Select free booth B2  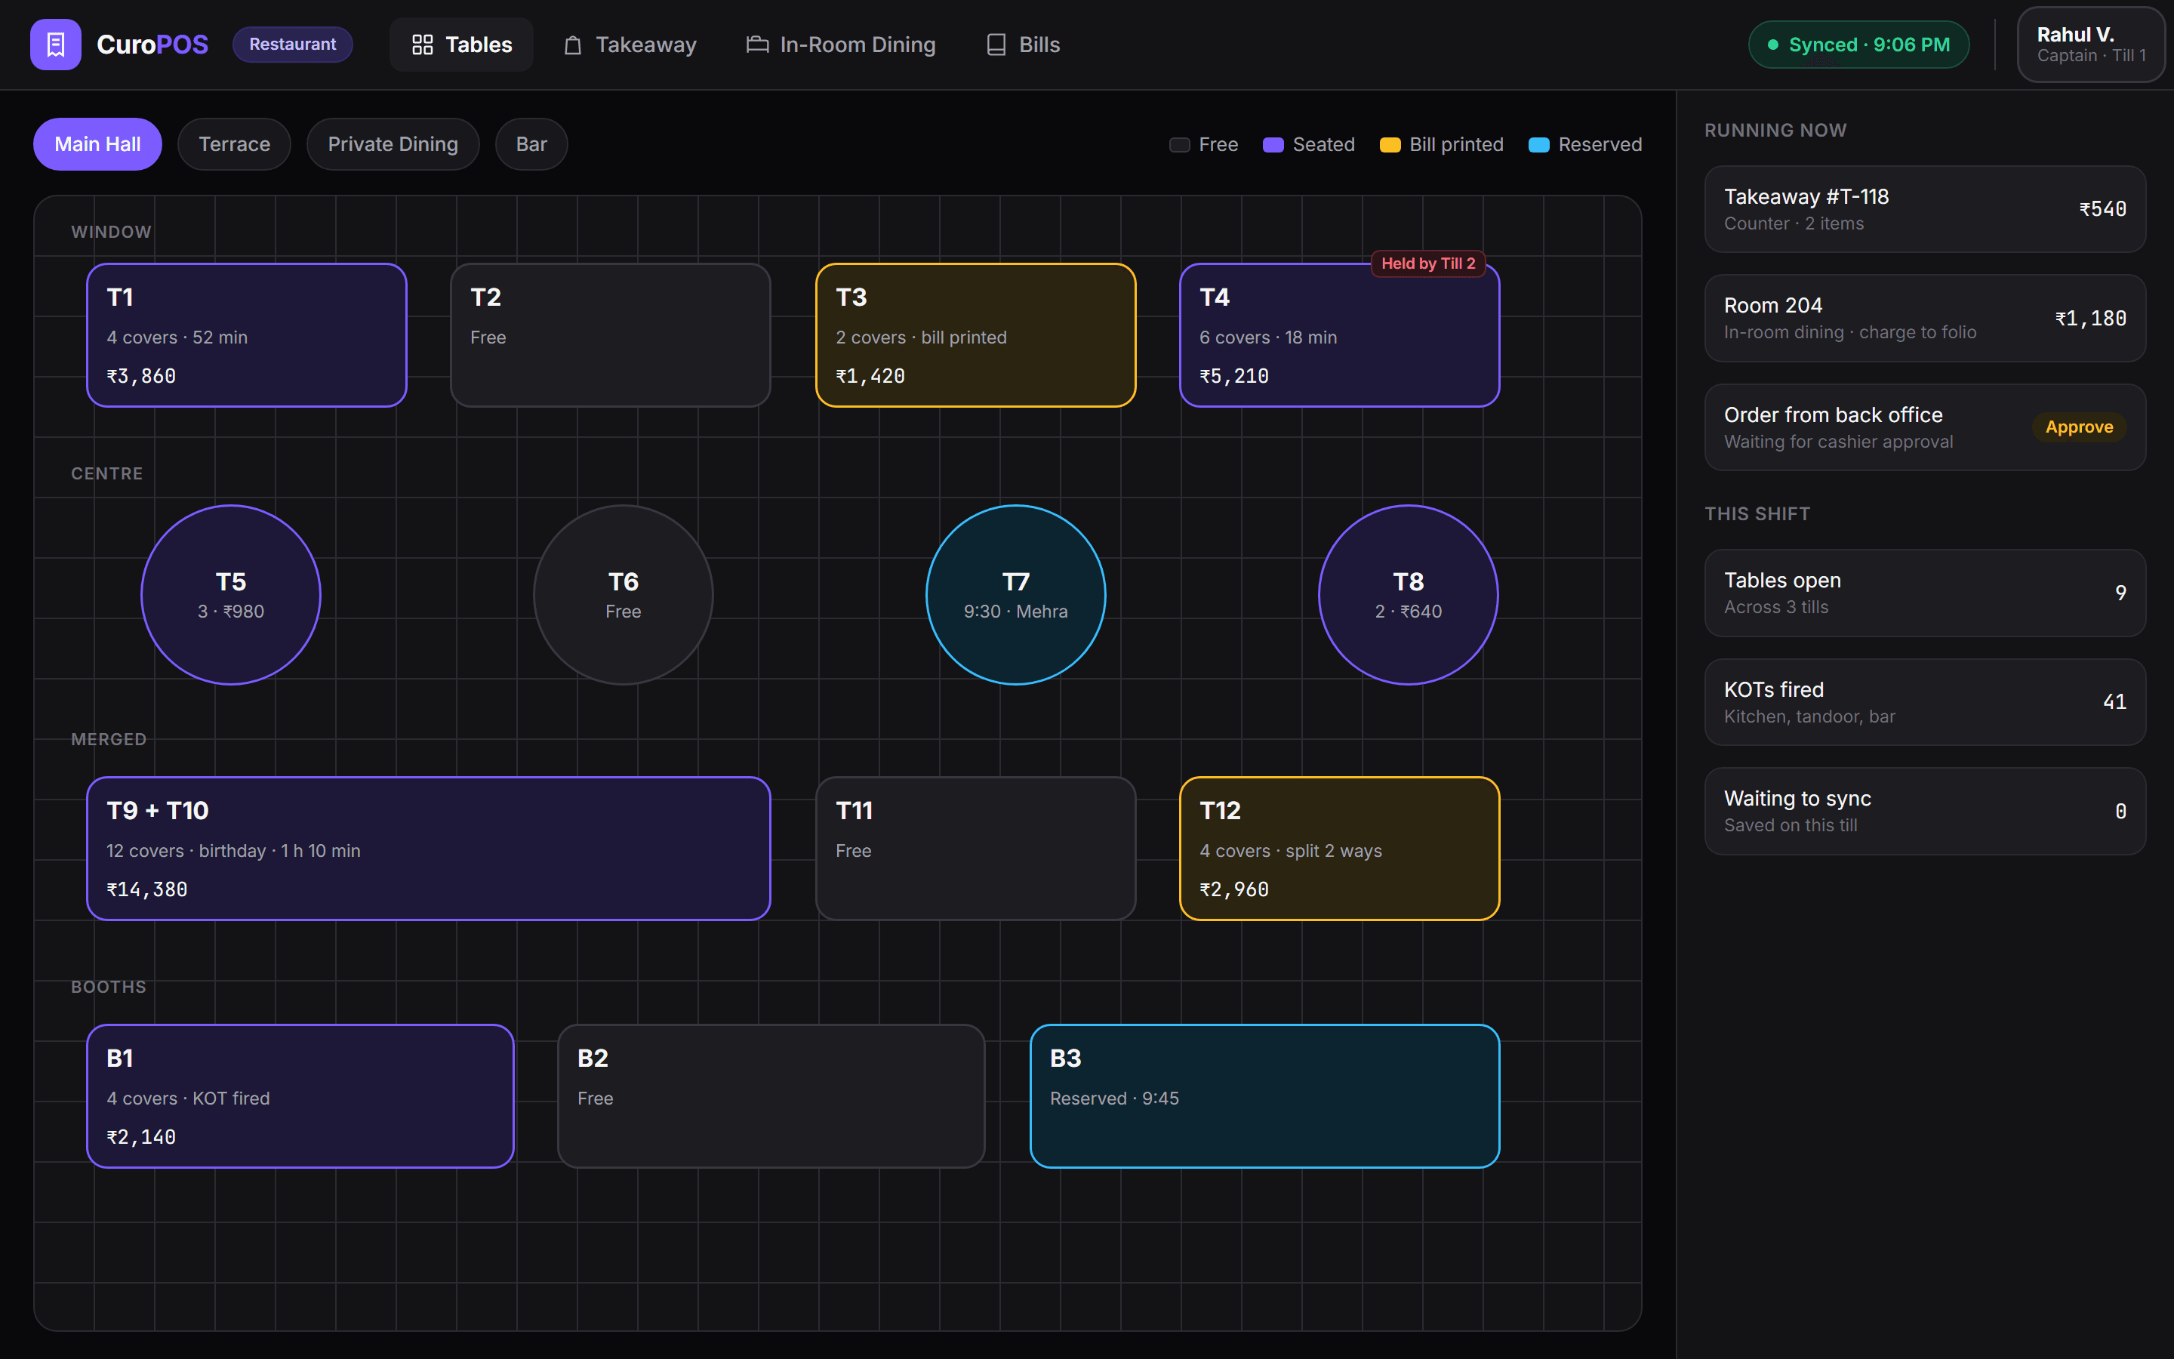point(771,1096)
